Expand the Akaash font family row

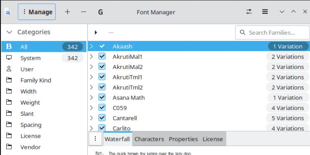(x=91, y=46)
